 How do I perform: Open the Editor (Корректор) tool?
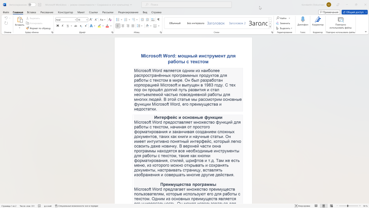[x=318, y=21]
